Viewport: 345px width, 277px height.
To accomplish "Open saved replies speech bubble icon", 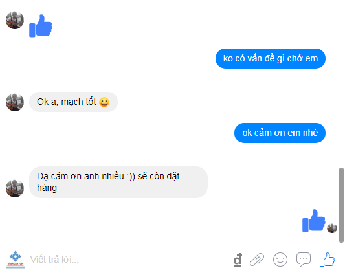I will (x=304, y=260).
